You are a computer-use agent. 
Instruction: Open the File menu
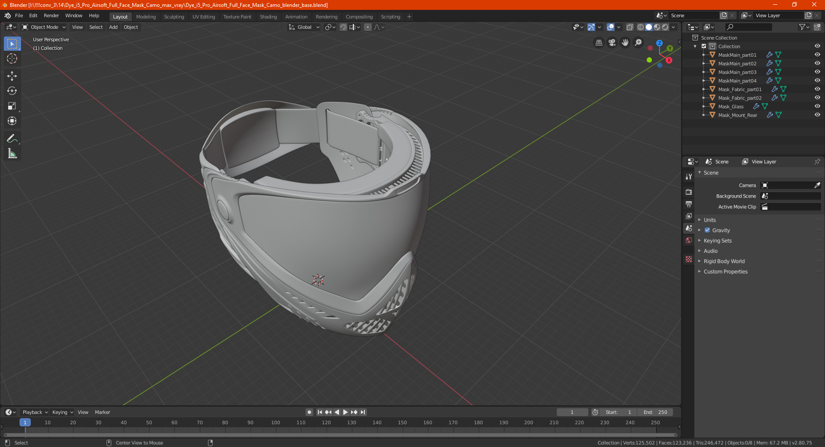point(19,15)
